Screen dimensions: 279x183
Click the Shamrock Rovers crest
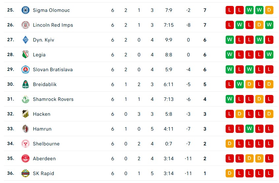tap(25, 99)
